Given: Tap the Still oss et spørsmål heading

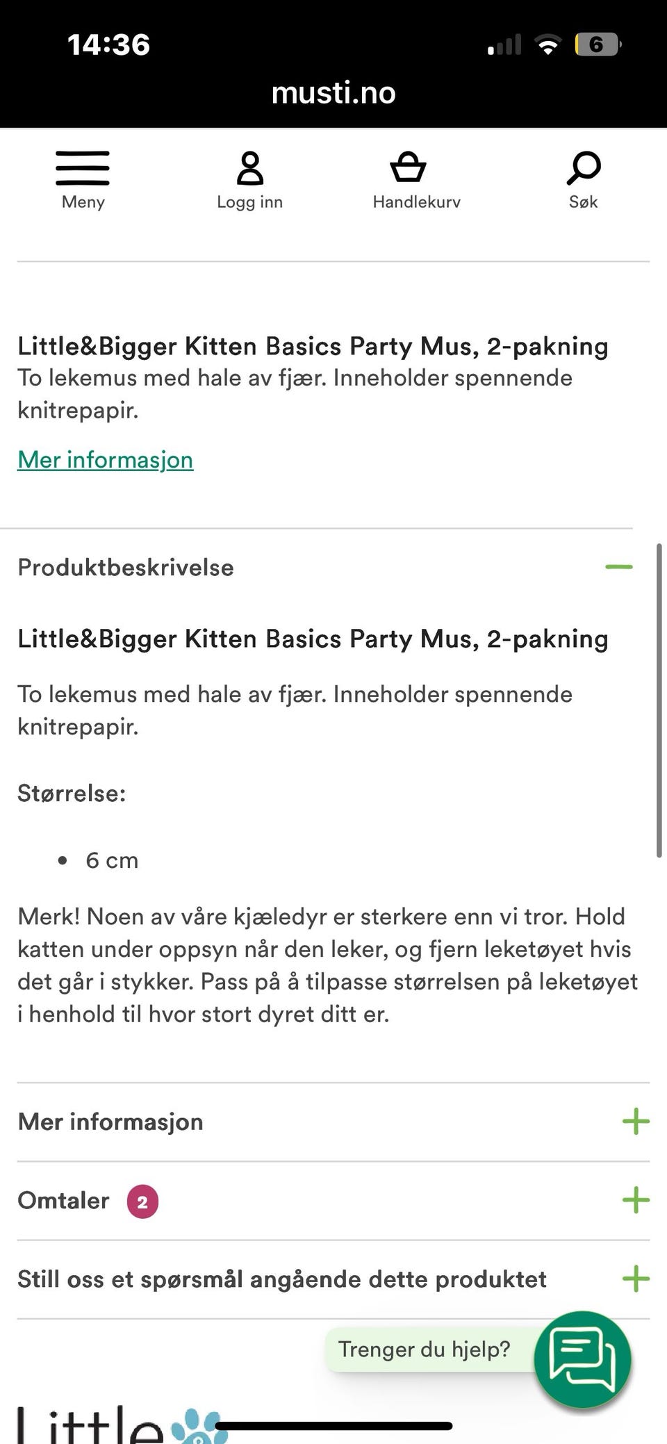Looking at the screenshot, I should (x=282, y=1279).
